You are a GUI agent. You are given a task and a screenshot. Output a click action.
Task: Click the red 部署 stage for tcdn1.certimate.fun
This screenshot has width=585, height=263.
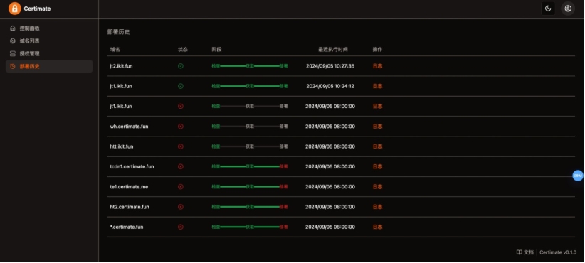point(283,166)
